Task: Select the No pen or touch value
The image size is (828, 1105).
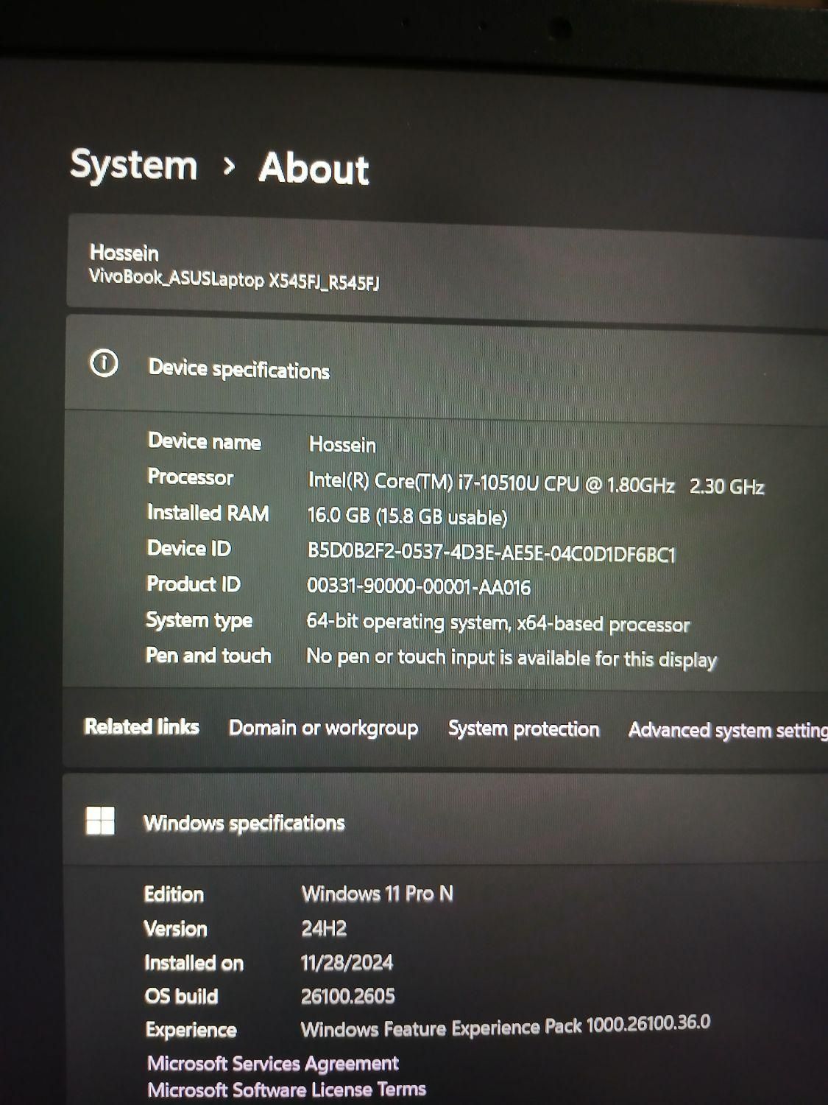Action: pyautogui.click(x=511, y=657)
